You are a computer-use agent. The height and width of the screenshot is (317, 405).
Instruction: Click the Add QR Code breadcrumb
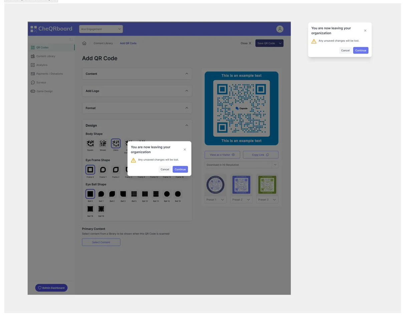coord(128,43)
